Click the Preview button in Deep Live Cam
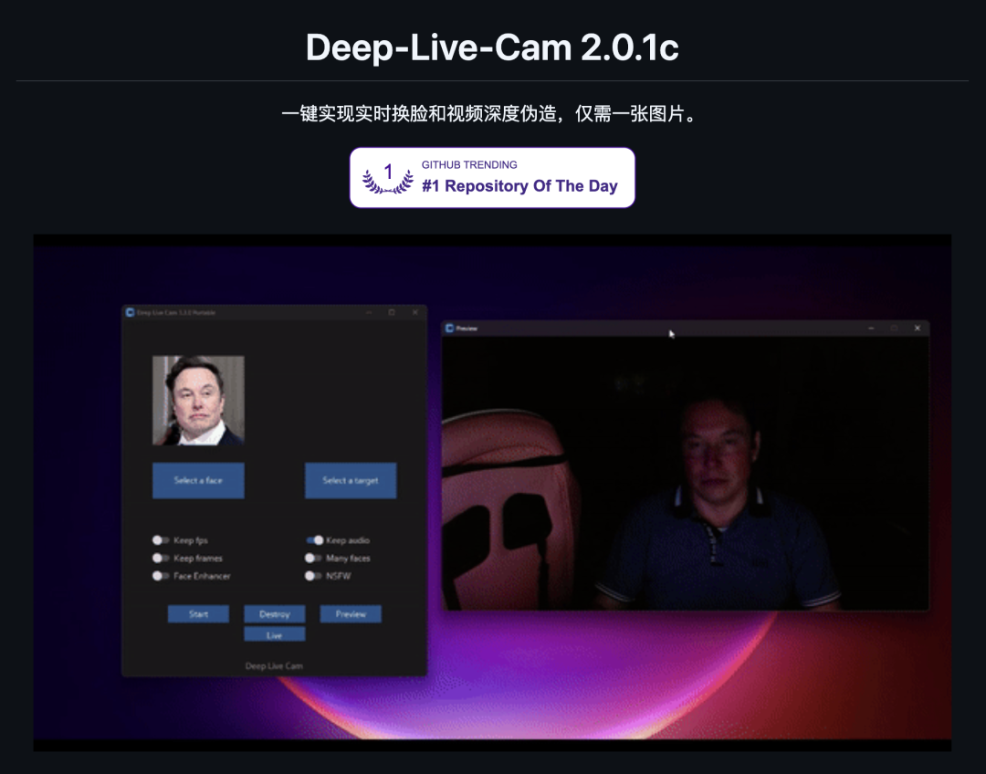 coord(351,613)
